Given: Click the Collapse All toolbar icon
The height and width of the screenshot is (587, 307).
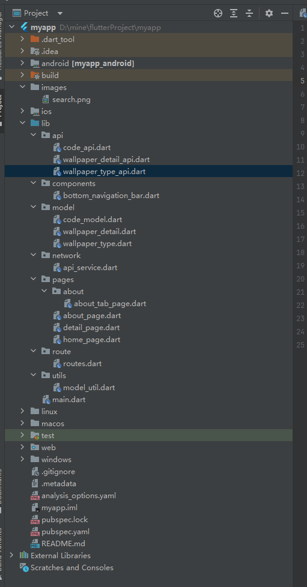Looking at the screenshot, I should (249, 13).
